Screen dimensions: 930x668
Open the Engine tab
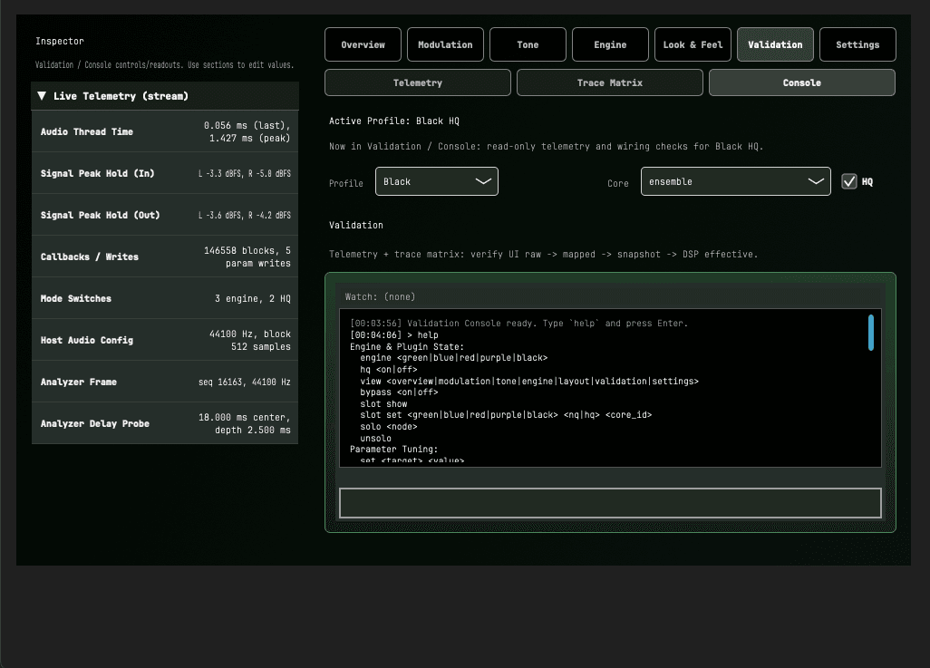609,44
